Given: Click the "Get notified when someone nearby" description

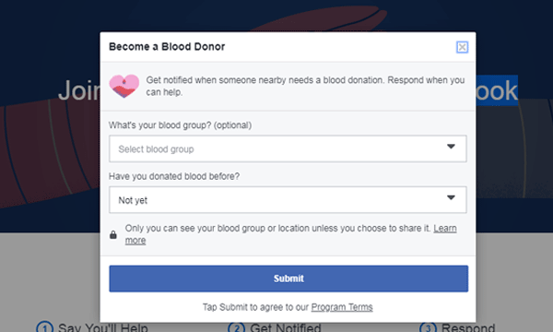Looking at the screenshot, I should [305, 86].
